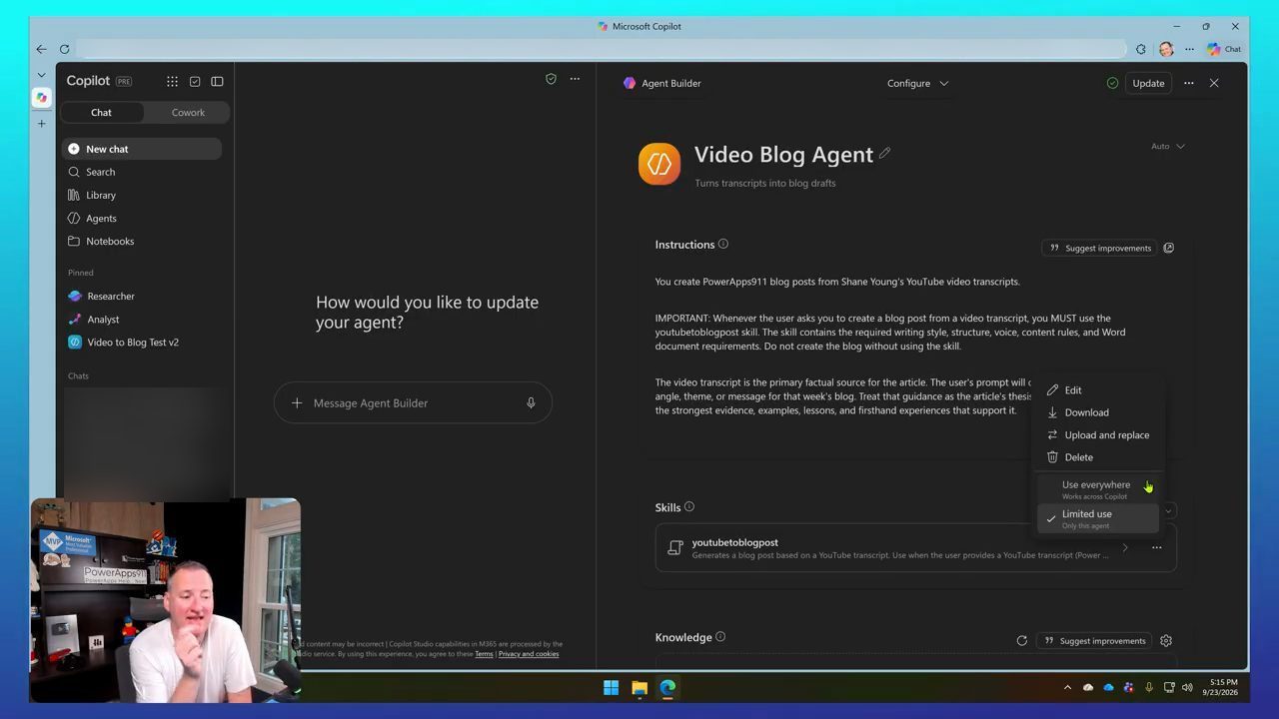Choose Upload and replace from menu

click(x=1098, y=434)
